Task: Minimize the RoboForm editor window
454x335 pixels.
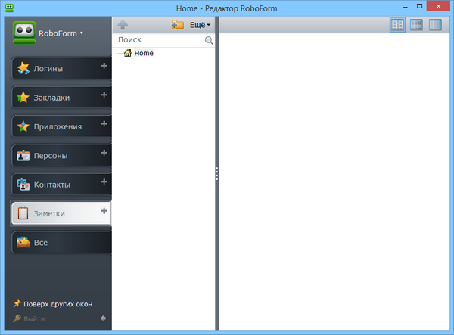Action: click(x=406, y=8)
